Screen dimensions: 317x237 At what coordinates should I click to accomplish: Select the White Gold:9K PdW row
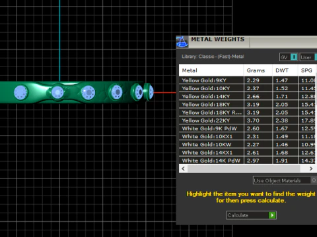click(248, 128)
